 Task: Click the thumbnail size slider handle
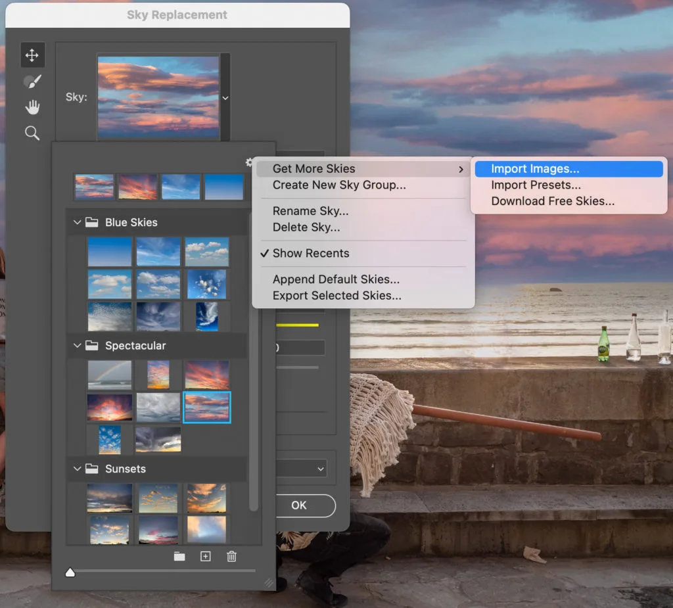click(x=70, y=573)
